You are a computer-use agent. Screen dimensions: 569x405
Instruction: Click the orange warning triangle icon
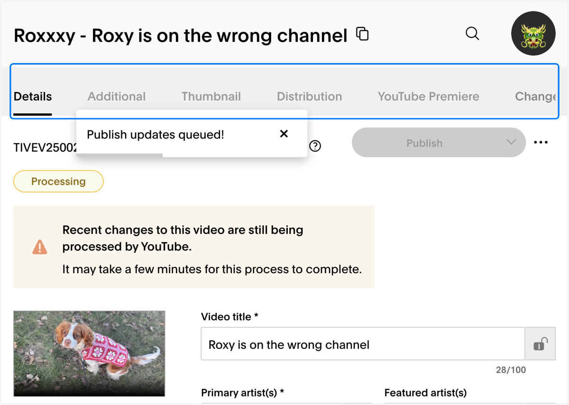click(x=40, y=247)
